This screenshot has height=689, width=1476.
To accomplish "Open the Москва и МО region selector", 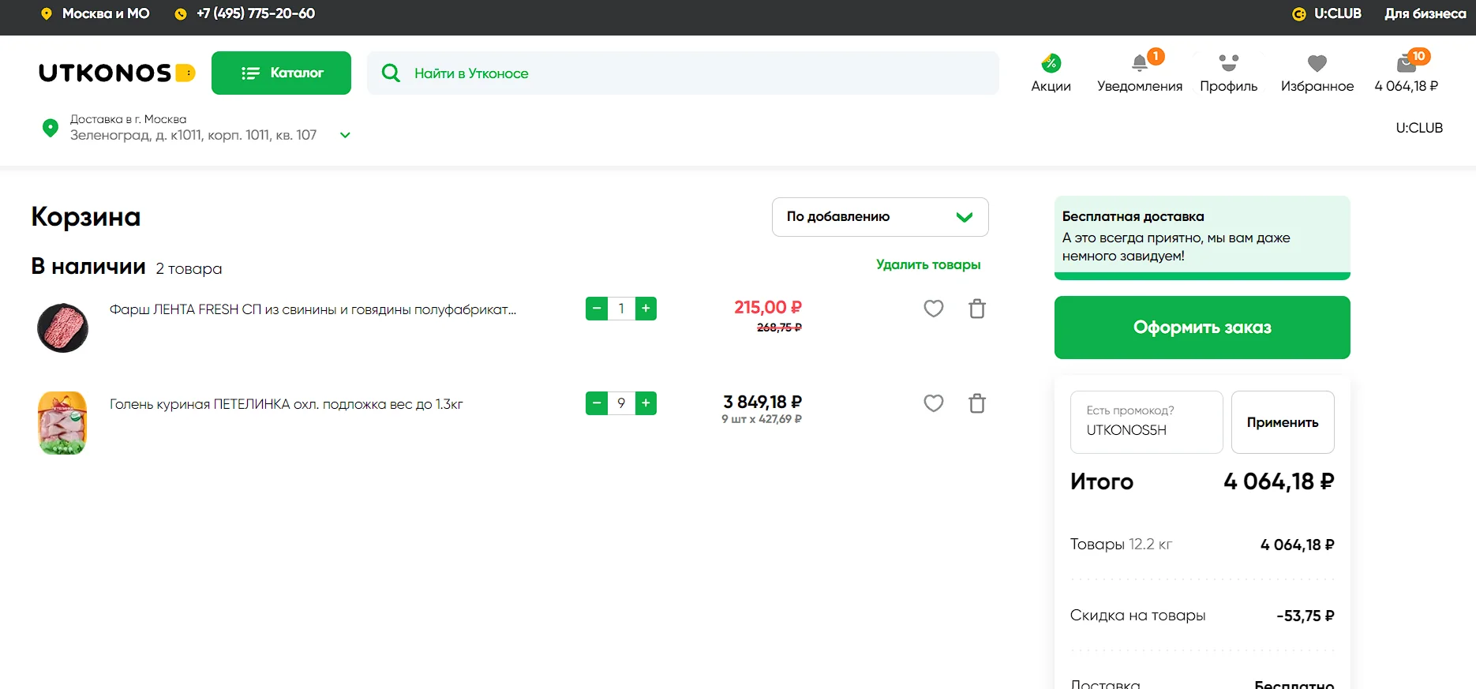I will (x=96, y=13).
